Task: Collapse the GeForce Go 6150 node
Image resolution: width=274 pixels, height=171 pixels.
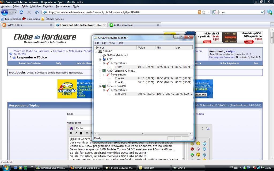Action: [100, 86]
